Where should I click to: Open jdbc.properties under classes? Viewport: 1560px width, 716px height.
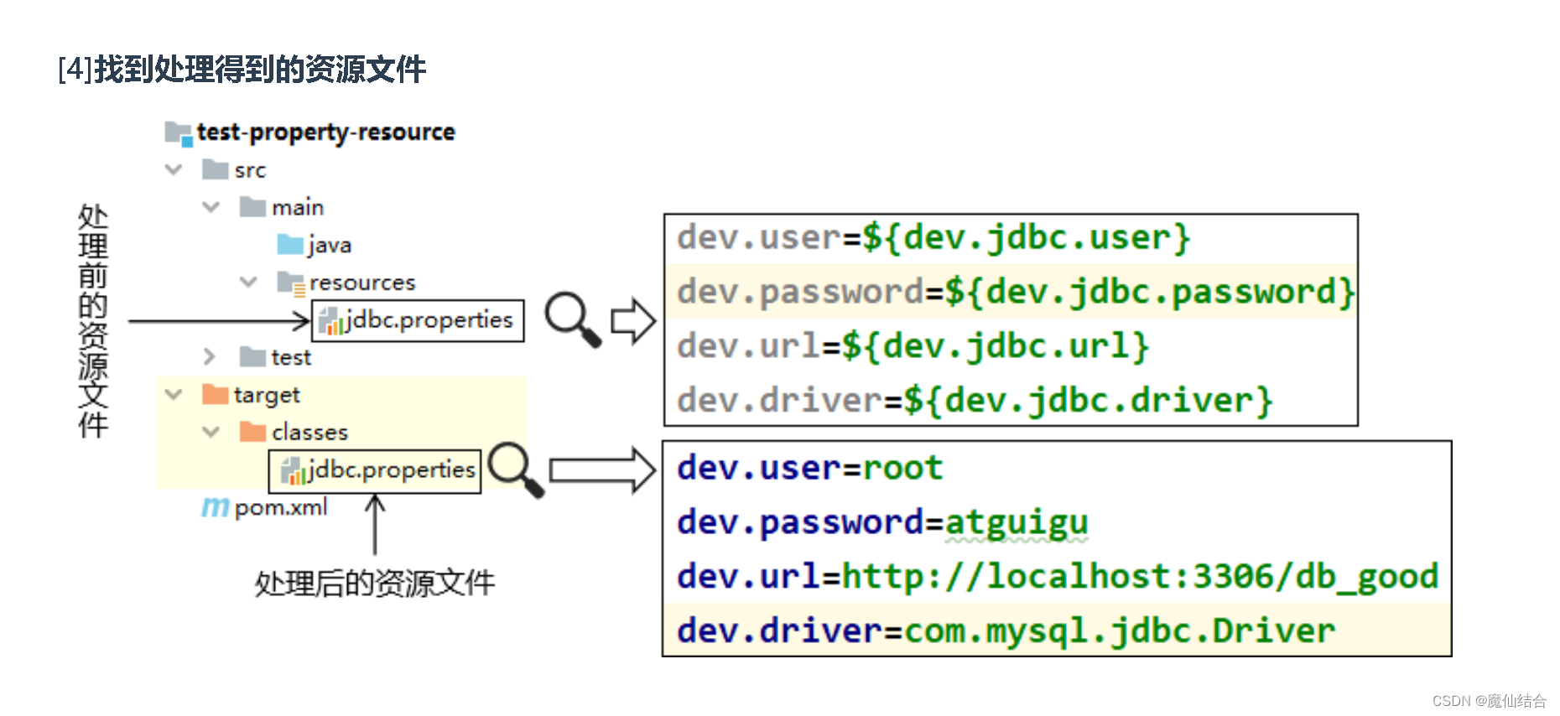click(392, 470)
